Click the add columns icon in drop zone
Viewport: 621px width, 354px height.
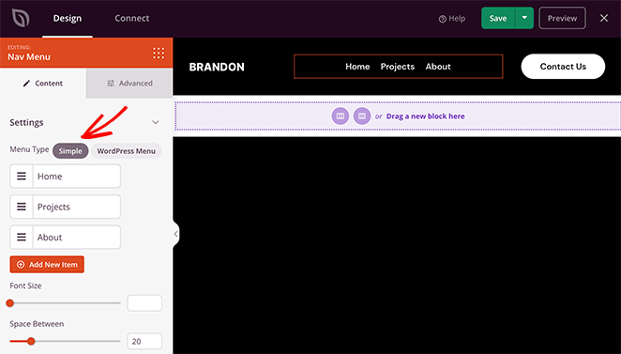click(341, 116)
